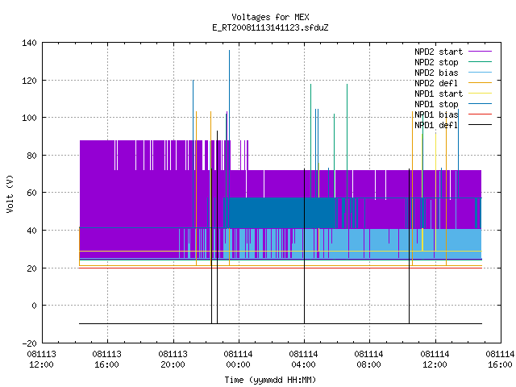
Task: Click the 'NPD1 stop' legend label
Action: (x=436, y=104)
